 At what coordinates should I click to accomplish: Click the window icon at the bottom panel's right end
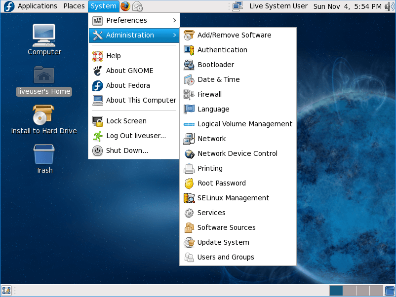pyautogui.click(x=390, y=291)
